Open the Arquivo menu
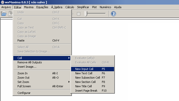Image resolution: width=179 pixels, height=101 pixels. pos(6,7)
